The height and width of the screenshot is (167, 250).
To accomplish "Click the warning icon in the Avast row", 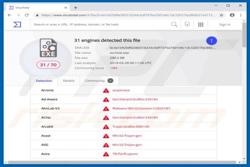I will tap(106, 136).
